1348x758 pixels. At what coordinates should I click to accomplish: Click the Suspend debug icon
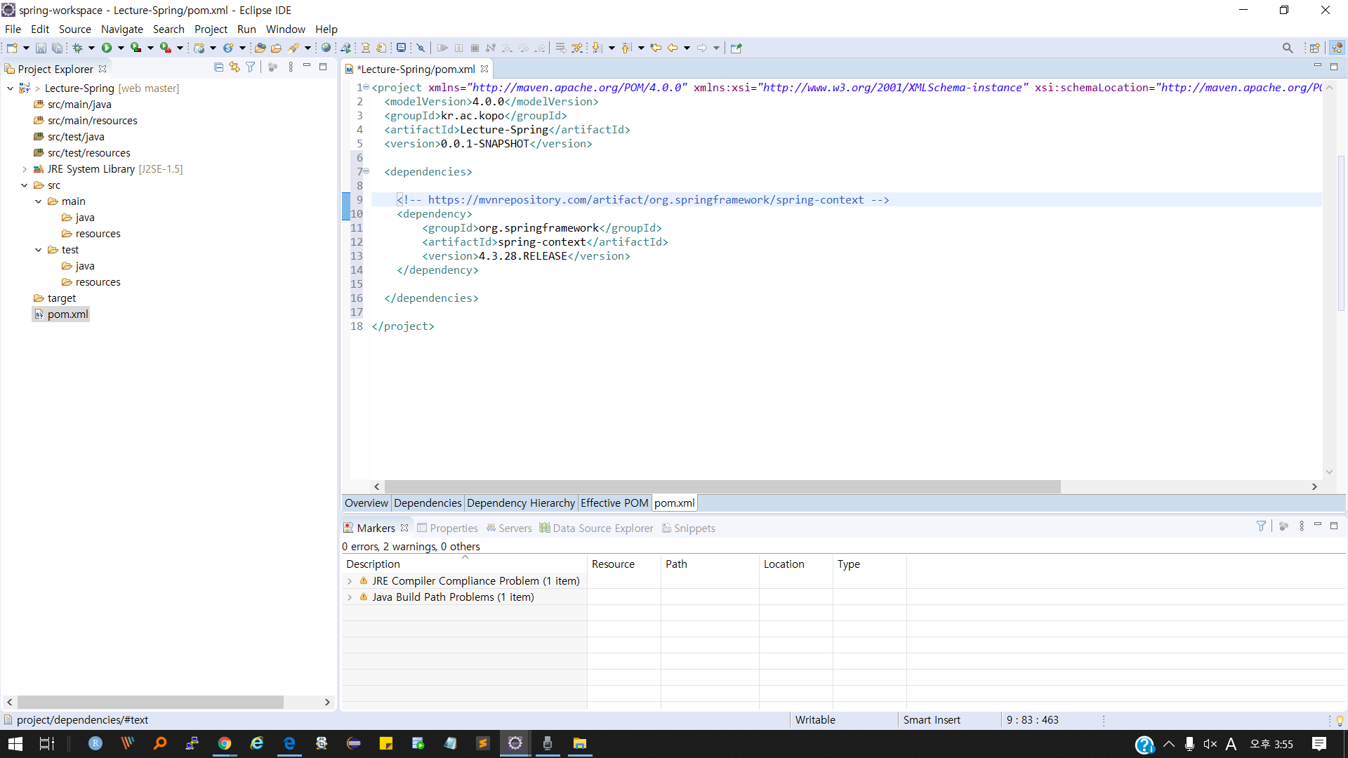458,48
